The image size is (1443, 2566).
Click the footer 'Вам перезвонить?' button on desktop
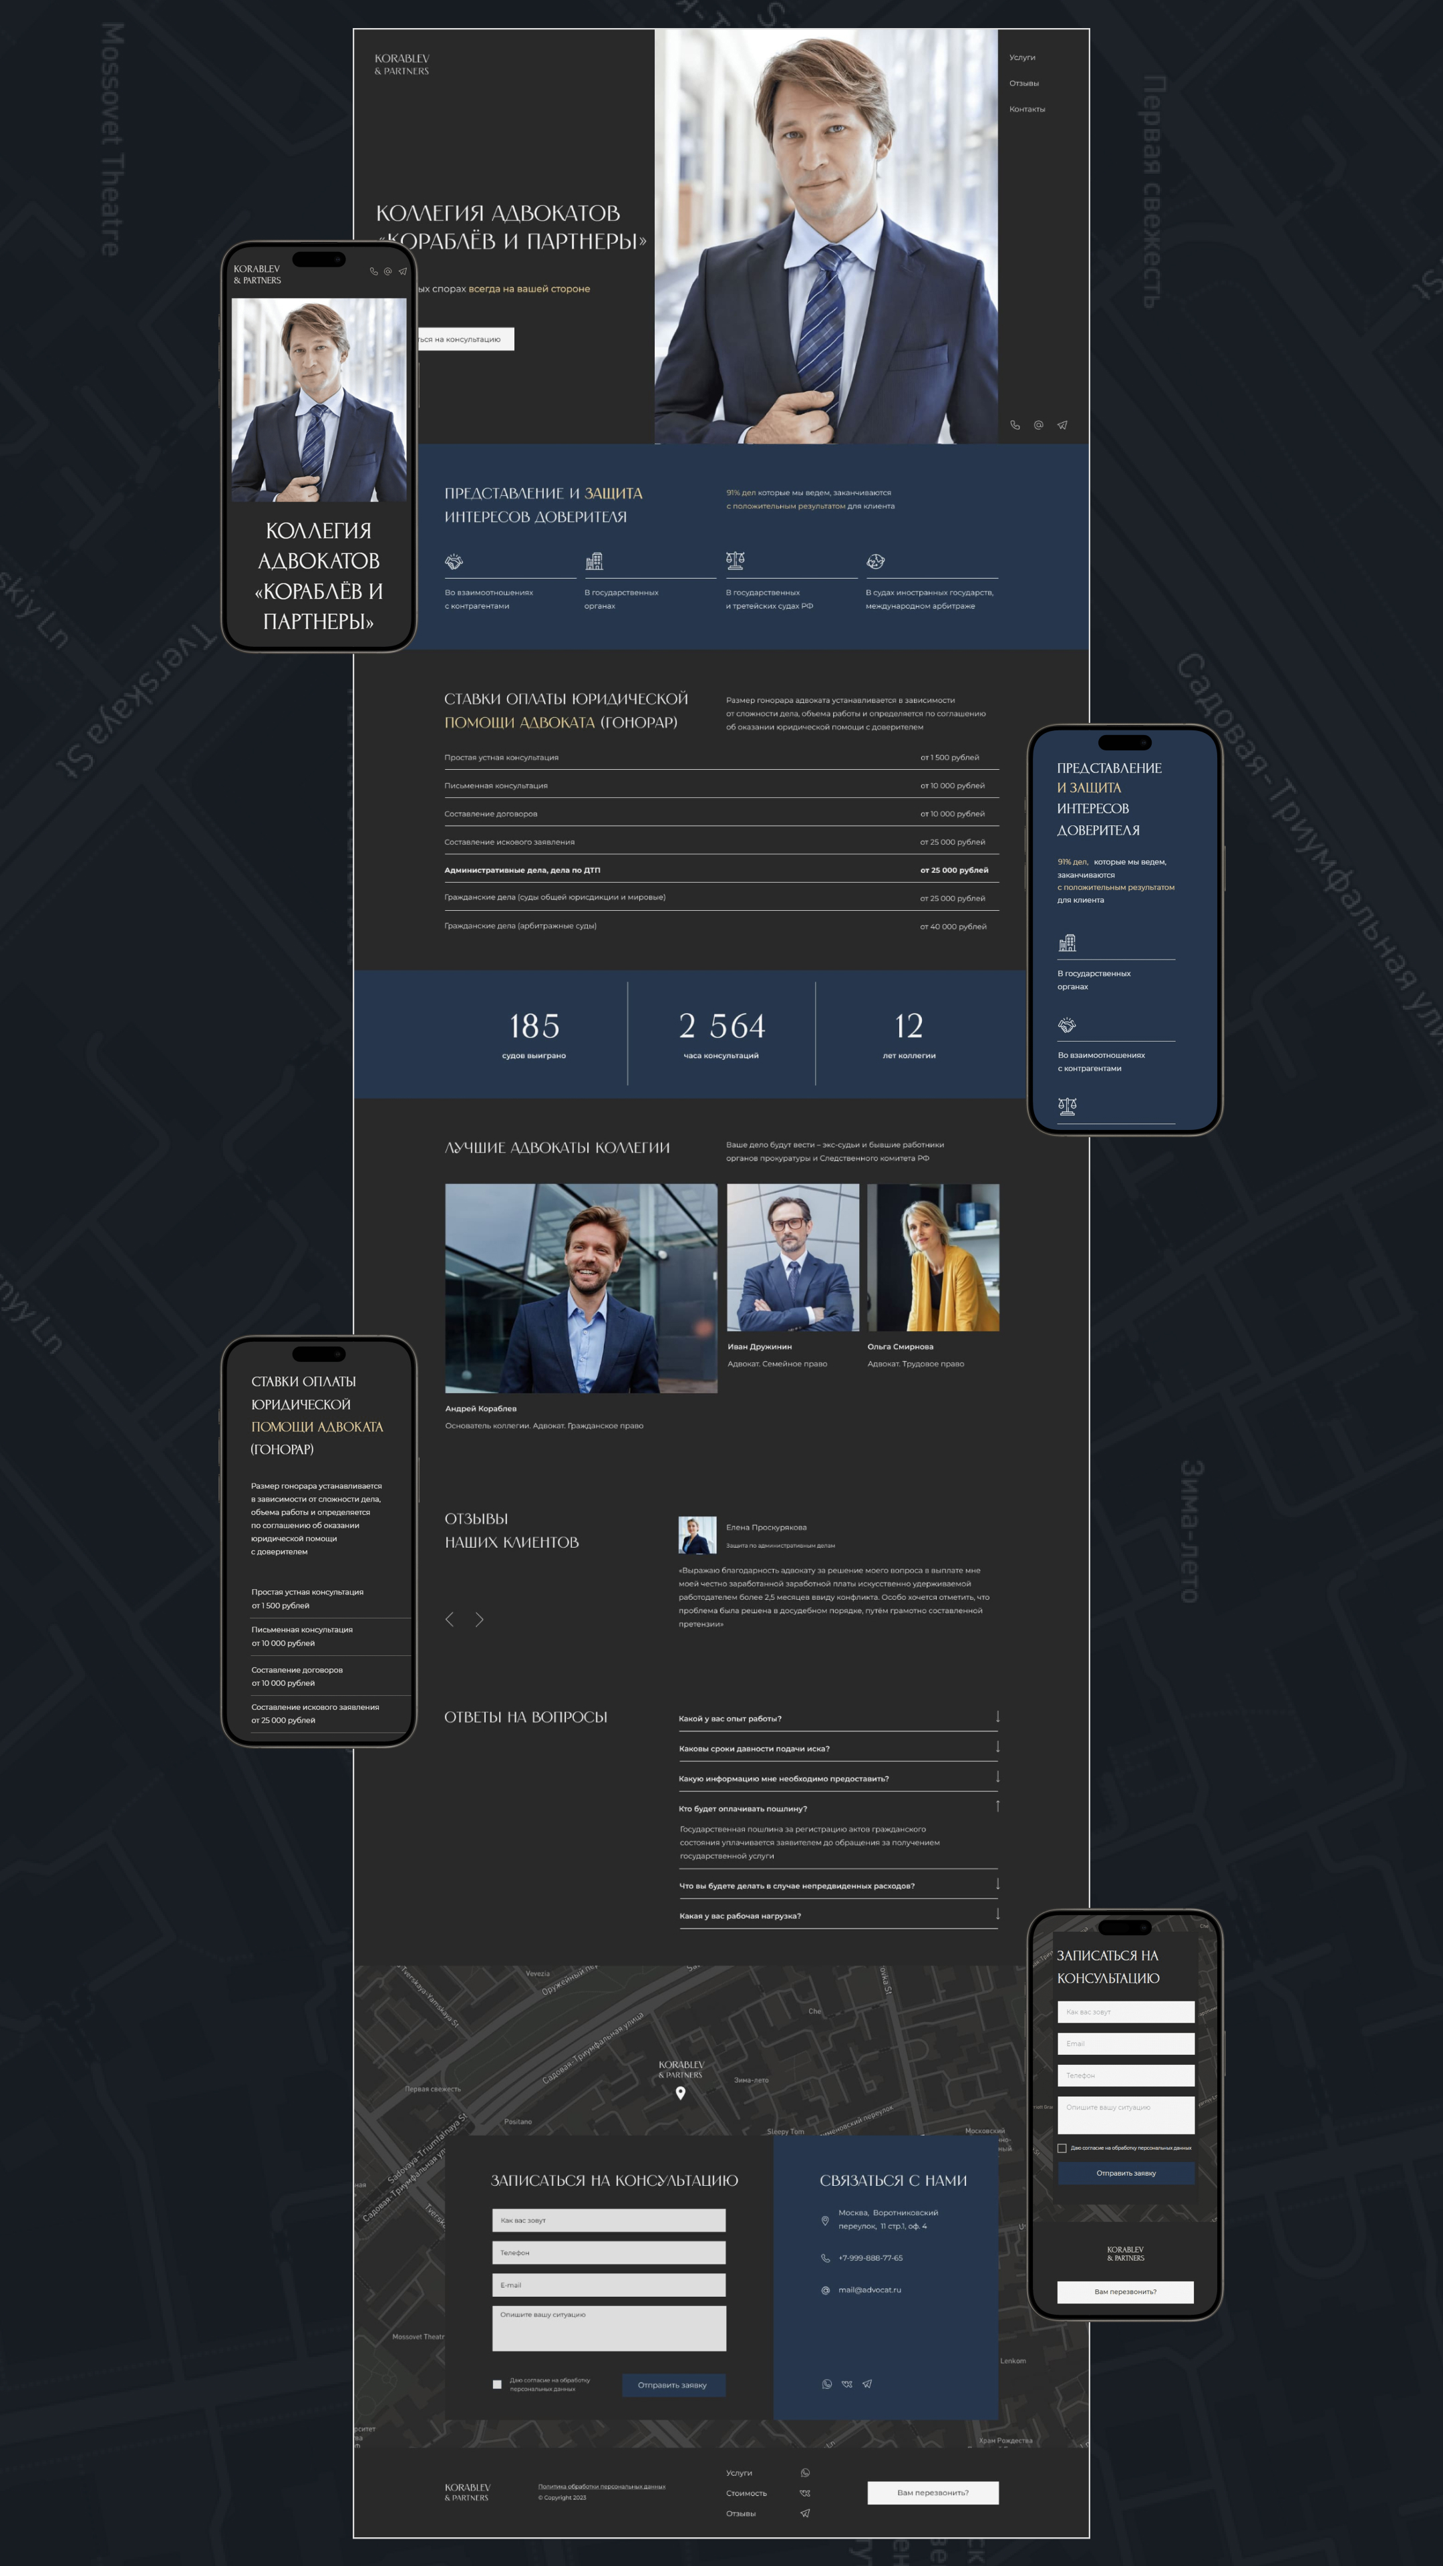[932, 2492]
